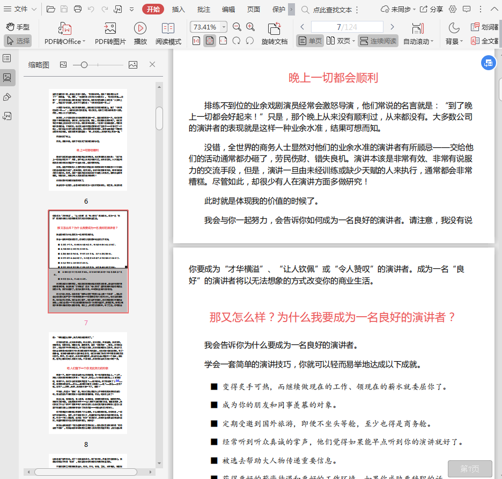This screenshot has height=479, width=502.
Task: Open the bookmarks outline sidebar icon
Action: pos(8,58)
